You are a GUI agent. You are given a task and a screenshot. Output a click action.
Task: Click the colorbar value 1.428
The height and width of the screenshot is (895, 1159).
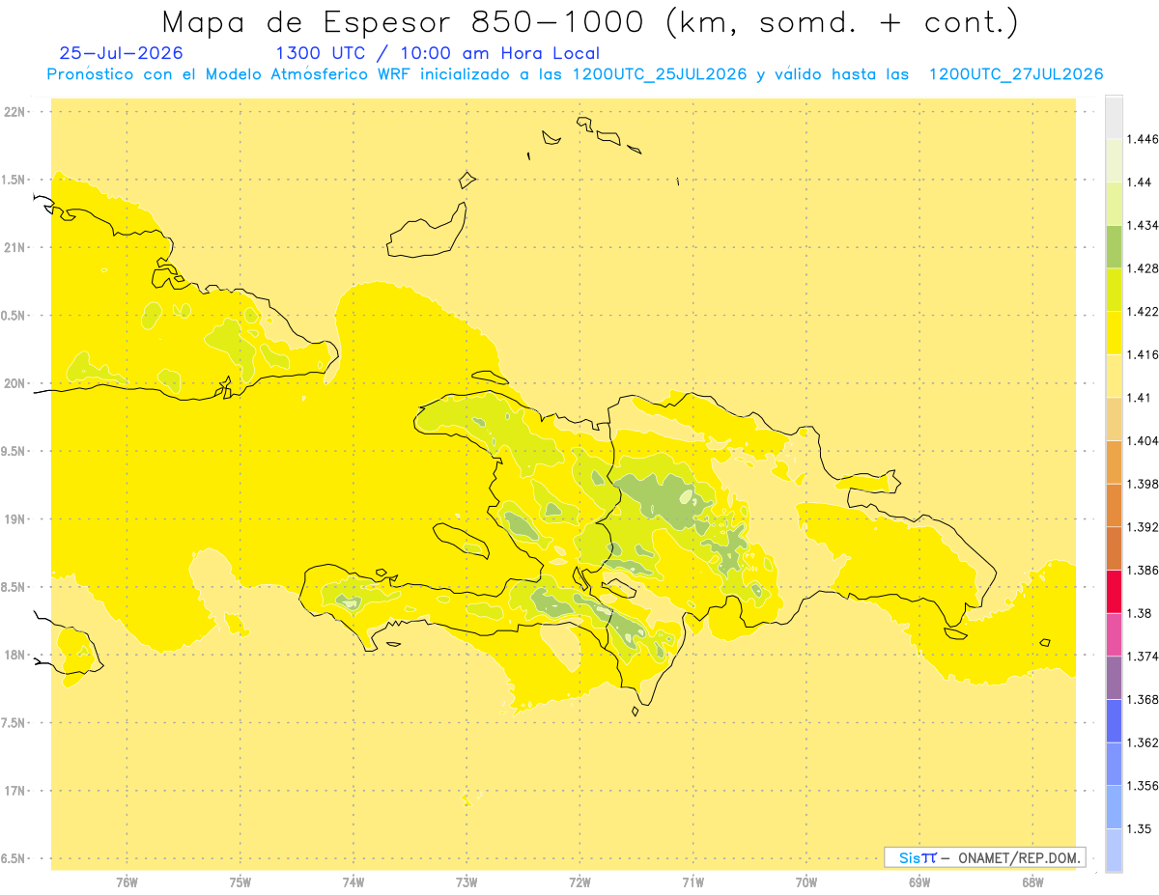[1143, 268]
